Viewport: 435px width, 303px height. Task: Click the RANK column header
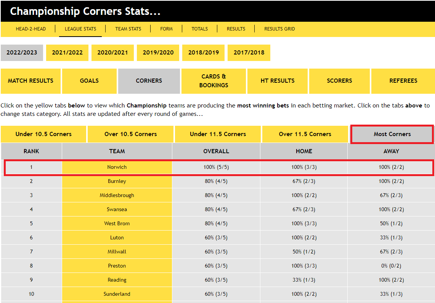click(x=31, y=151)
